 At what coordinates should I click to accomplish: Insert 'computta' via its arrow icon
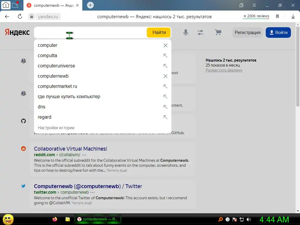166,55
